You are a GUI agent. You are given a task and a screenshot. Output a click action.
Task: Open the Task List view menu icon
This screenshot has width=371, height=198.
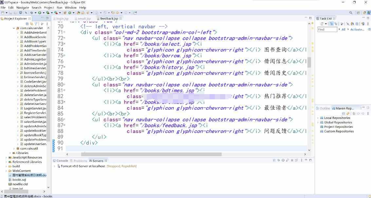click(368, 24)
